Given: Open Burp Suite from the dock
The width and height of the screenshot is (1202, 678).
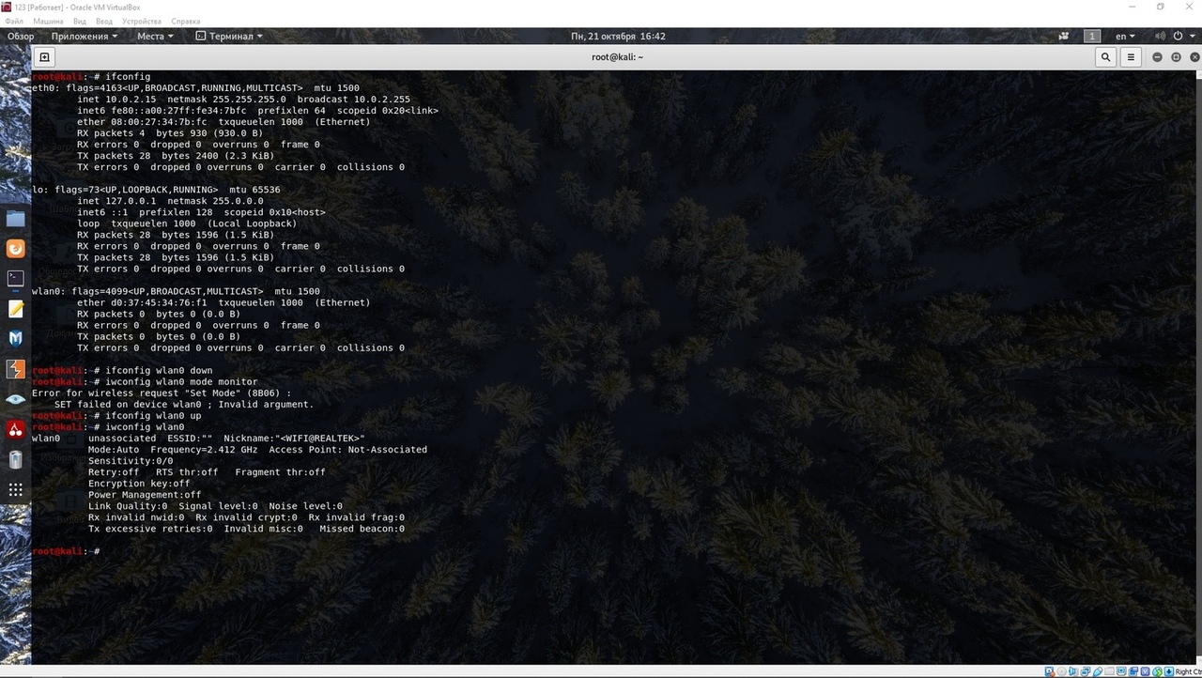Looking at the screenshot, I should tap(15, 369).
